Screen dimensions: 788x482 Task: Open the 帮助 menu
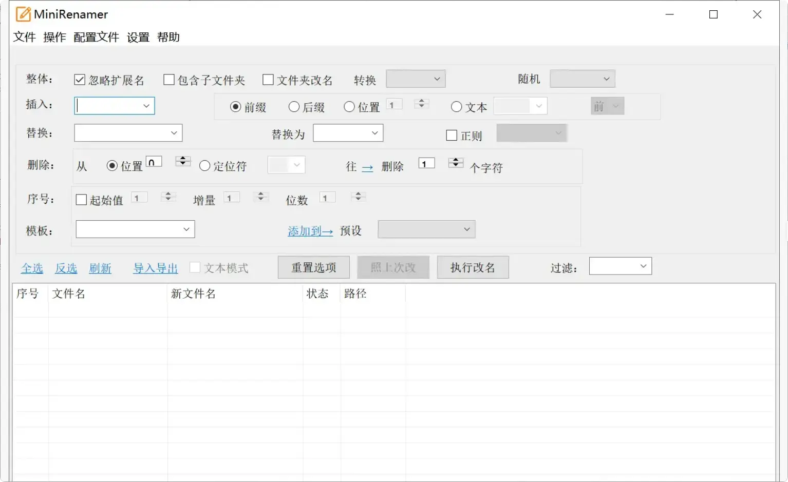tap(169, 37)
